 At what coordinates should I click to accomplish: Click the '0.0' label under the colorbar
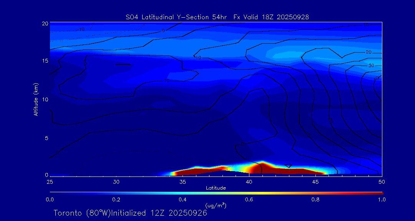50,200
